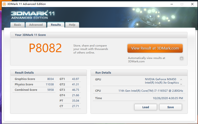This screenshot has height=124, width=198.
Task: Click the GT1 value 43.97
Action: [76, 79]
